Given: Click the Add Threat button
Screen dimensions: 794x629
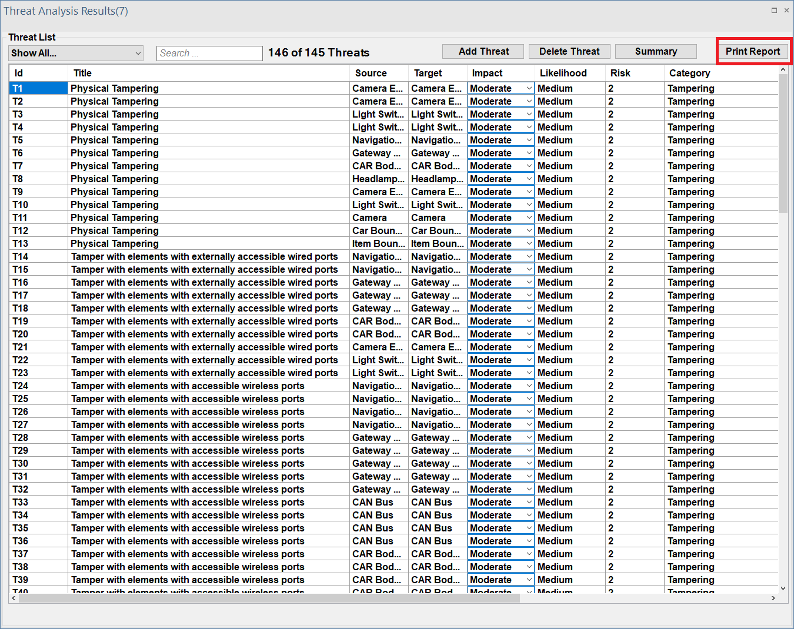Looking at the screenshot, I should [483, 52].
